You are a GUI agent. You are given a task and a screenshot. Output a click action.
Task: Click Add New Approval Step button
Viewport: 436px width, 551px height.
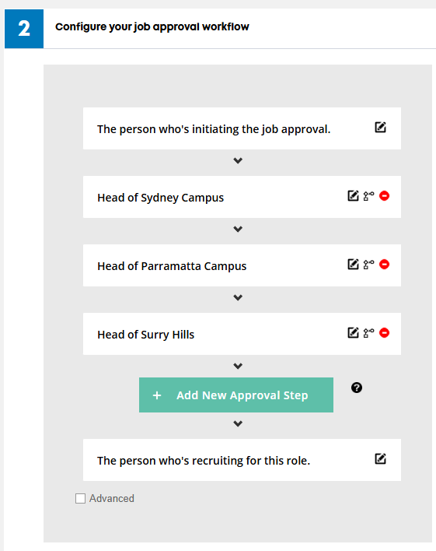point(236,395)
